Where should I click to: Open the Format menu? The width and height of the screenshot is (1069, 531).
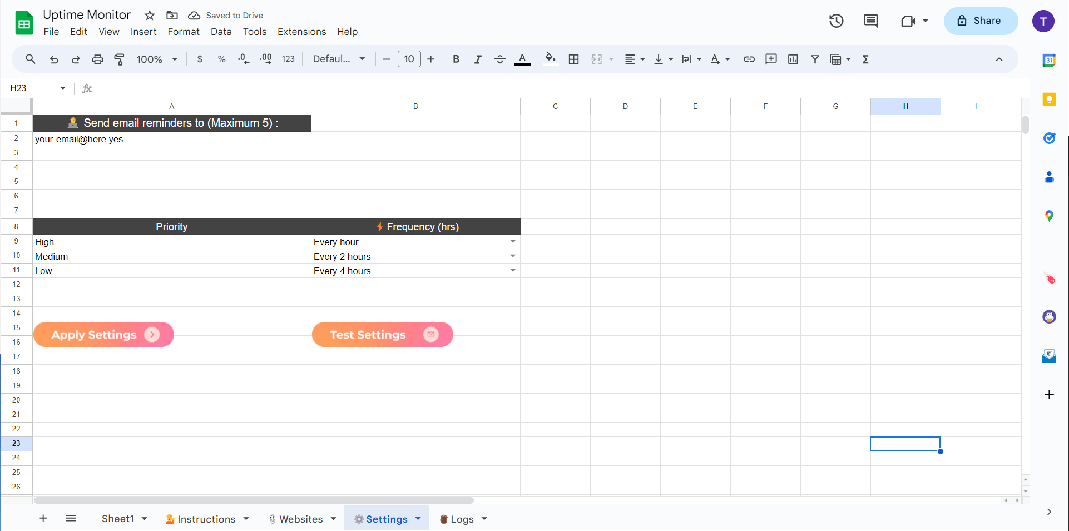[x=183, y=32]
